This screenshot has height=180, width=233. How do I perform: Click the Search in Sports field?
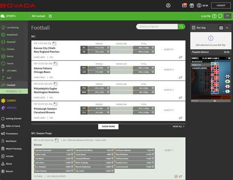[x=157, y=26]
